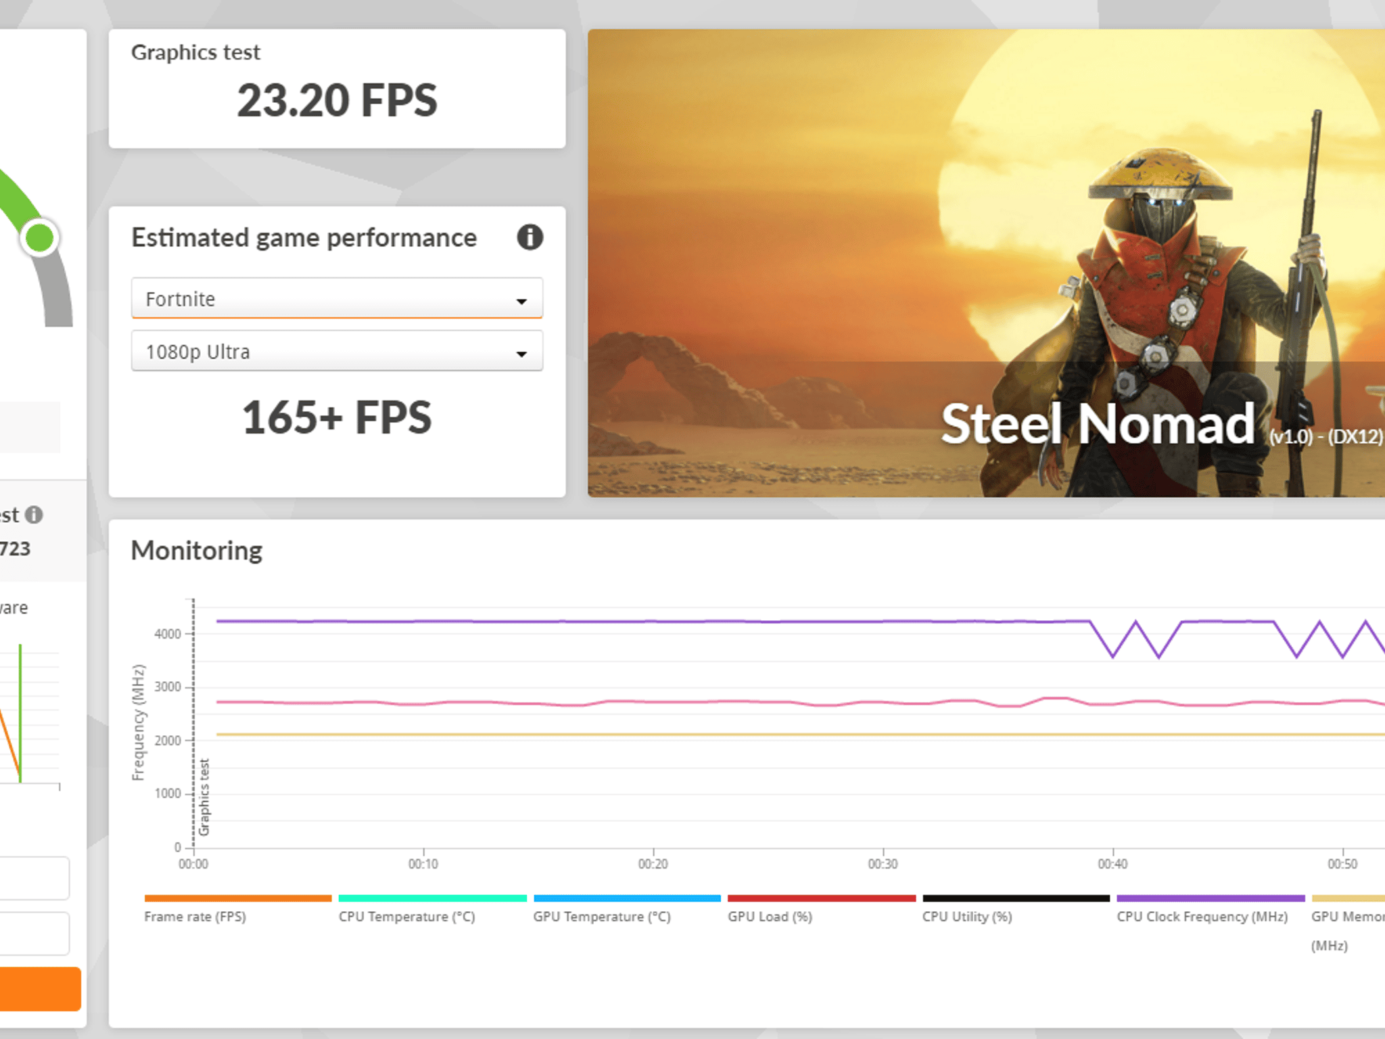Click the orange button in the left panel
Image resolution: width=1385 pixels, height=1039 pixels.
click(39, 989)
